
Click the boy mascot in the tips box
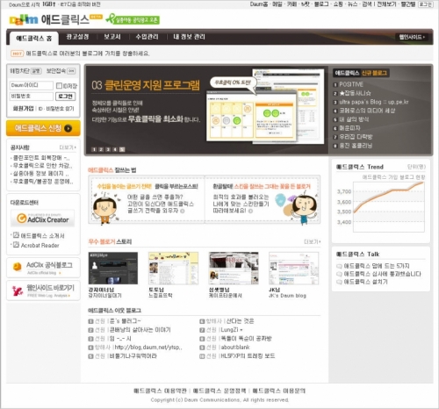click(x=104, y=208)
